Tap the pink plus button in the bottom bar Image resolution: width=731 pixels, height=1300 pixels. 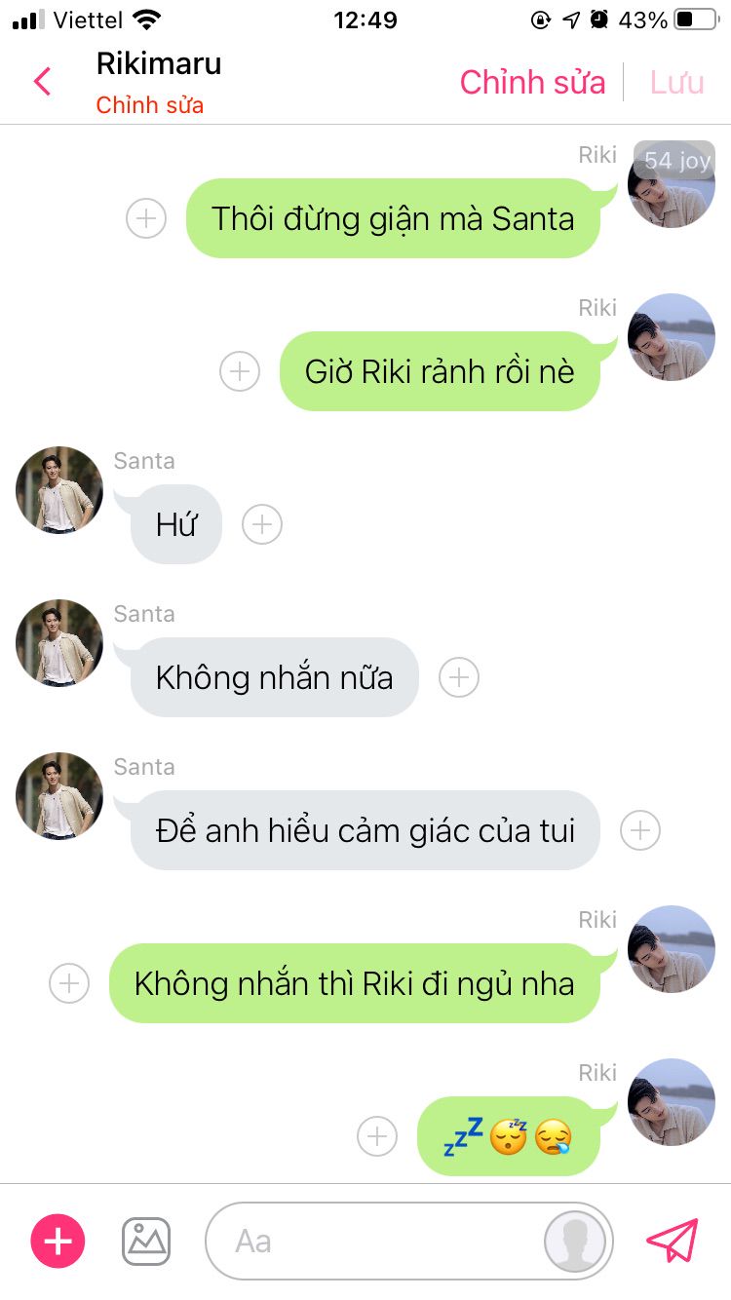point(58,1241)
